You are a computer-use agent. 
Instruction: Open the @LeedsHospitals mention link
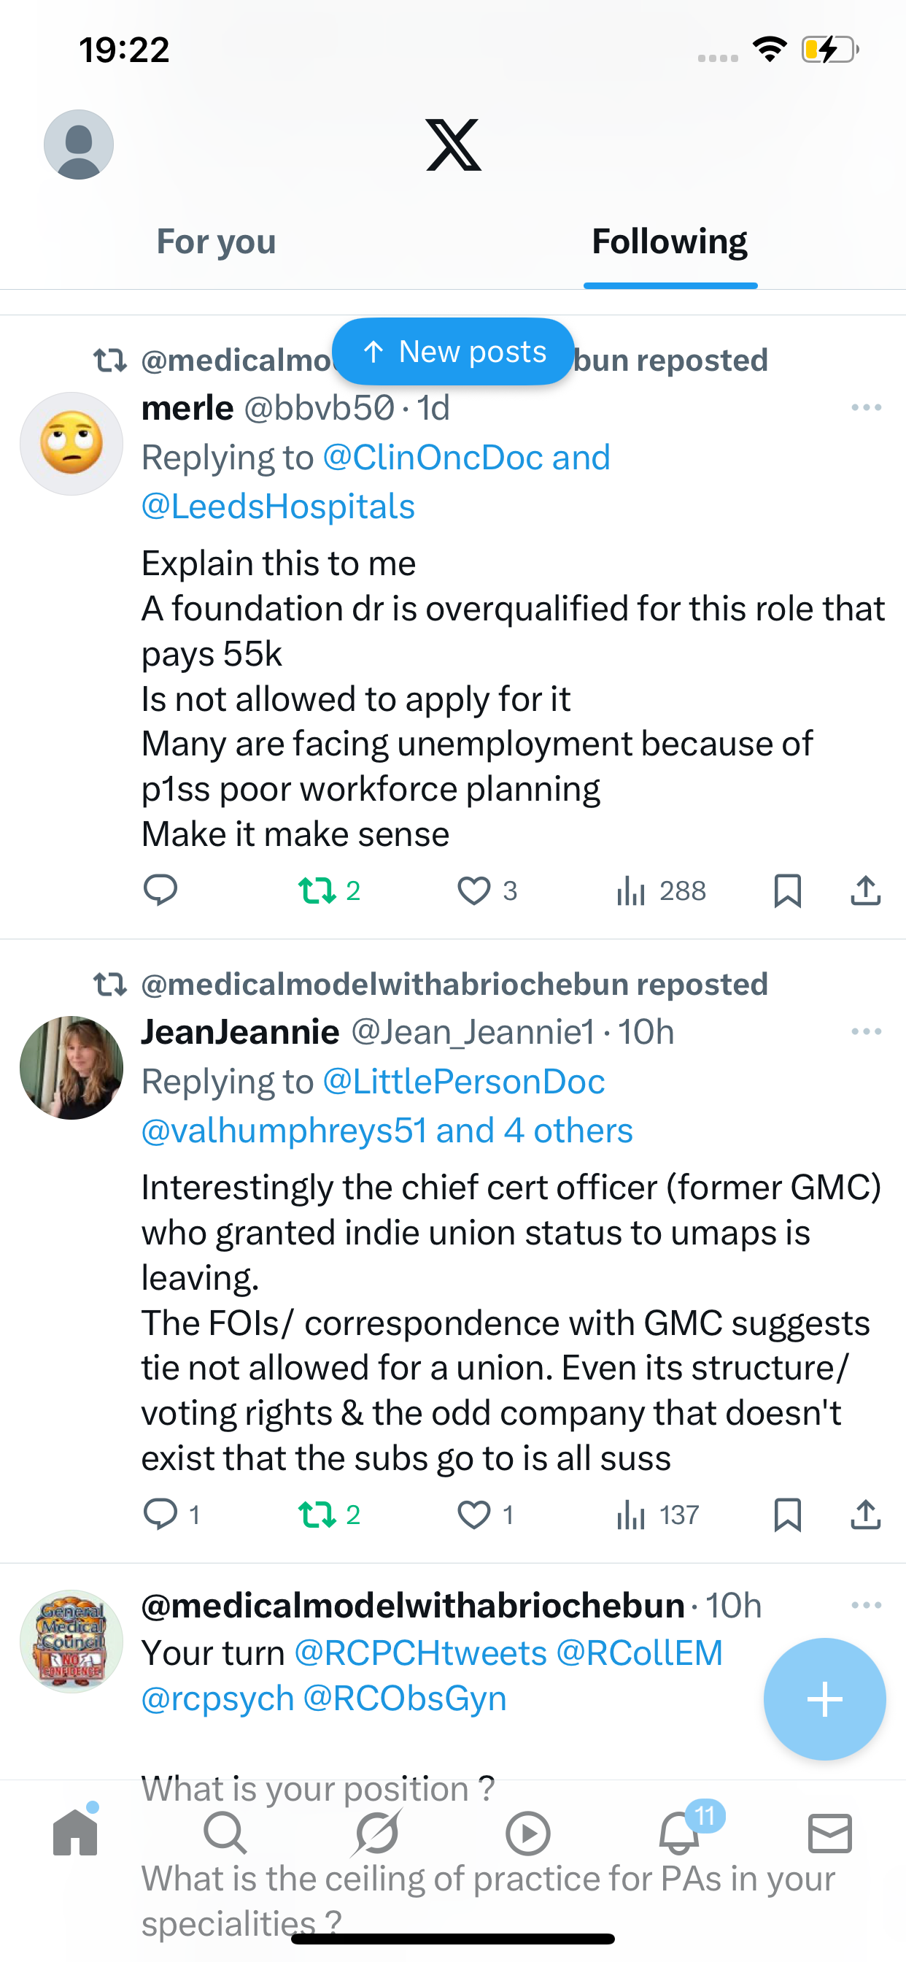point(278,507)
